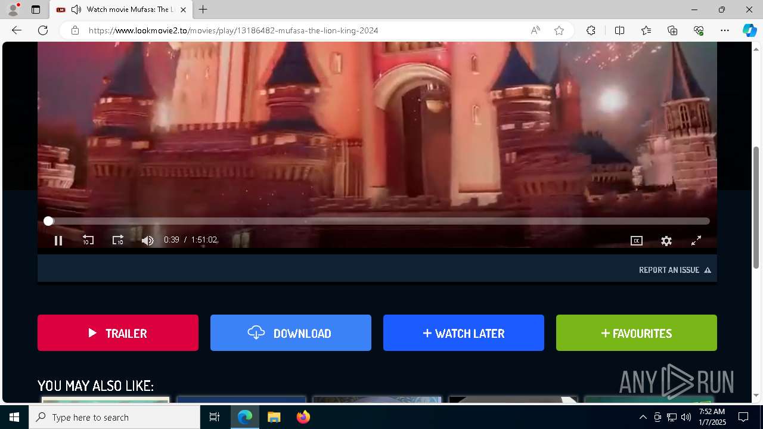
Task: Click scrollbar down arrow
Action: (x=756, y=396)
